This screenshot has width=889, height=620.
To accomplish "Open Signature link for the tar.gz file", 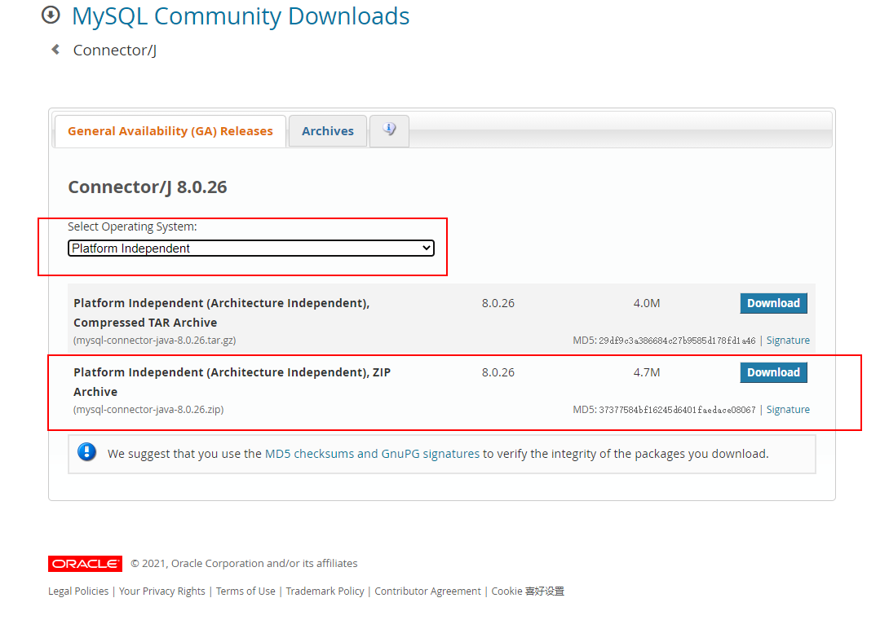I will click(788, 341).
